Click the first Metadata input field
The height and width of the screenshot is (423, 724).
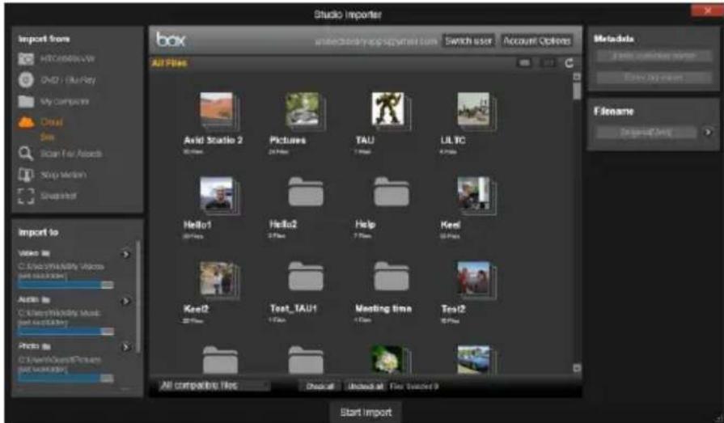coord(654,56)
